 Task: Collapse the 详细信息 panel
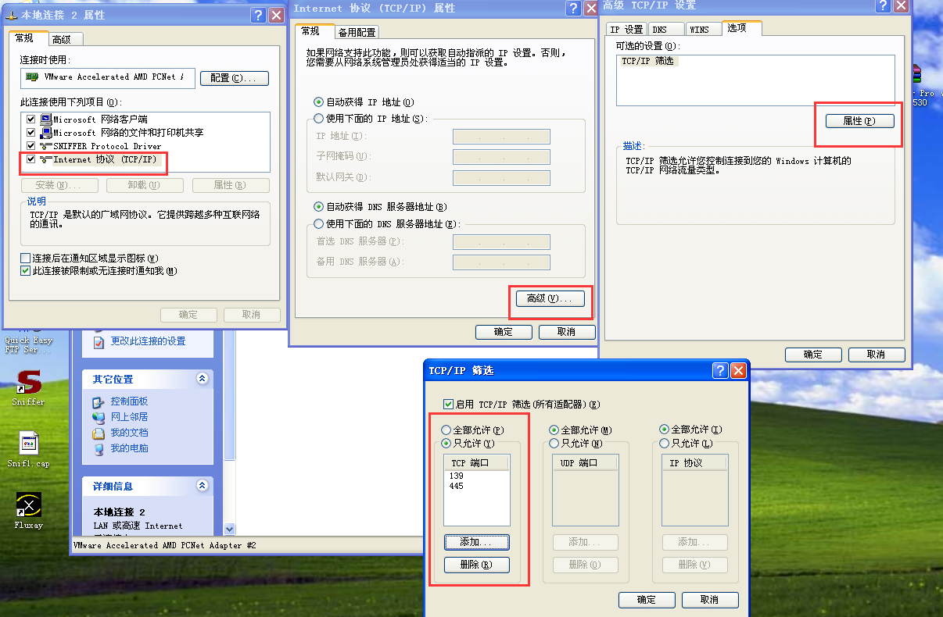tap(202, 485)
